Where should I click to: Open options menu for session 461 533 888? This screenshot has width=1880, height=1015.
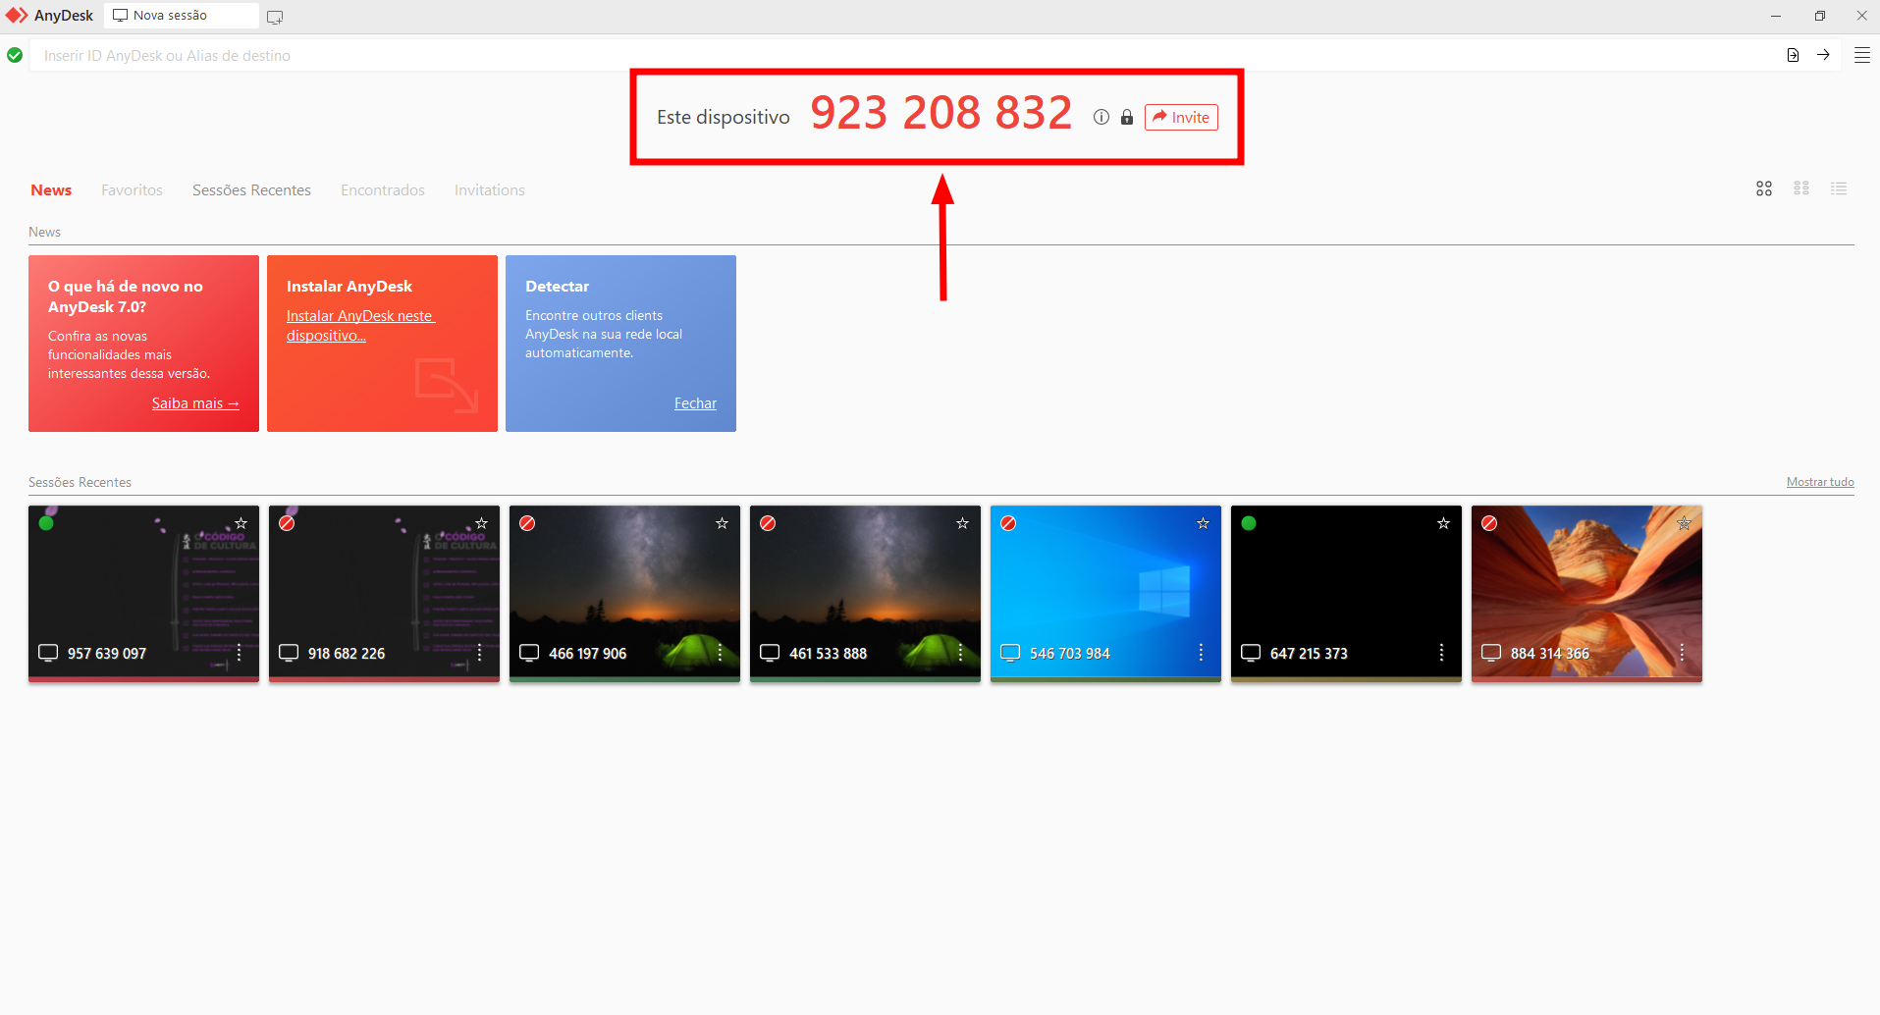960,653
